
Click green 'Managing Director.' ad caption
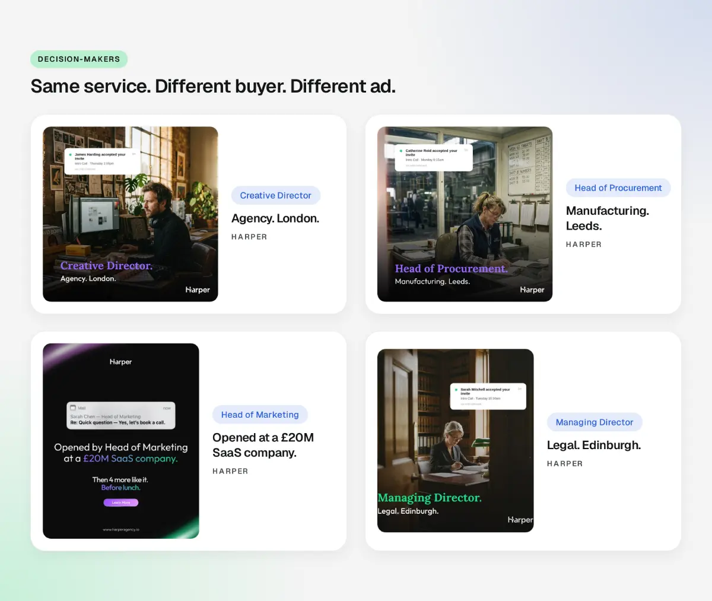point(430,498)
